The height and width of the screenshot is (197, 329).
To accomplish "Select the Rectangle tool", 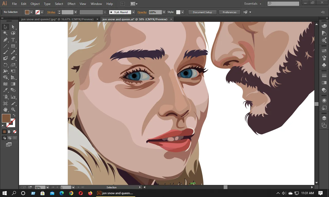I will (13, 46).
